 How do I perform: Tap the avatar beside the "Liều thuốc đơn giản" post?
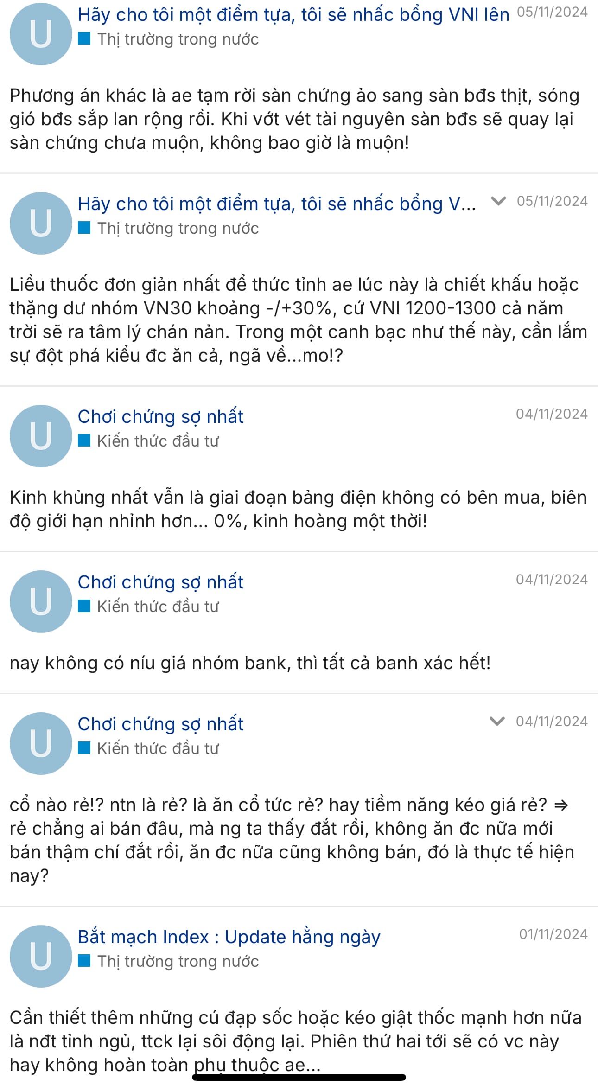tap(41, 223)
